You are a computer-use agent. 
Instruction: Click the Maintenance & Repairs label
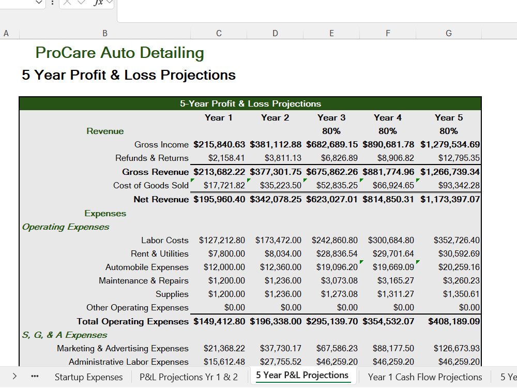tap(143, 281)
